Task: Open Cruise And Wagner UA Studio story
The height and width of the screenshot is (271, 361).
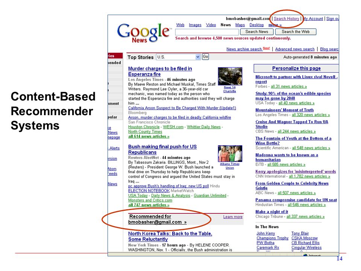Action: [x=292, y=124]
